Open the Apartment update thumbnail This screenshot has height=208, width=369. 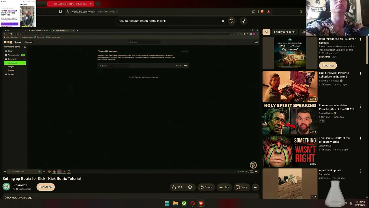290,183
